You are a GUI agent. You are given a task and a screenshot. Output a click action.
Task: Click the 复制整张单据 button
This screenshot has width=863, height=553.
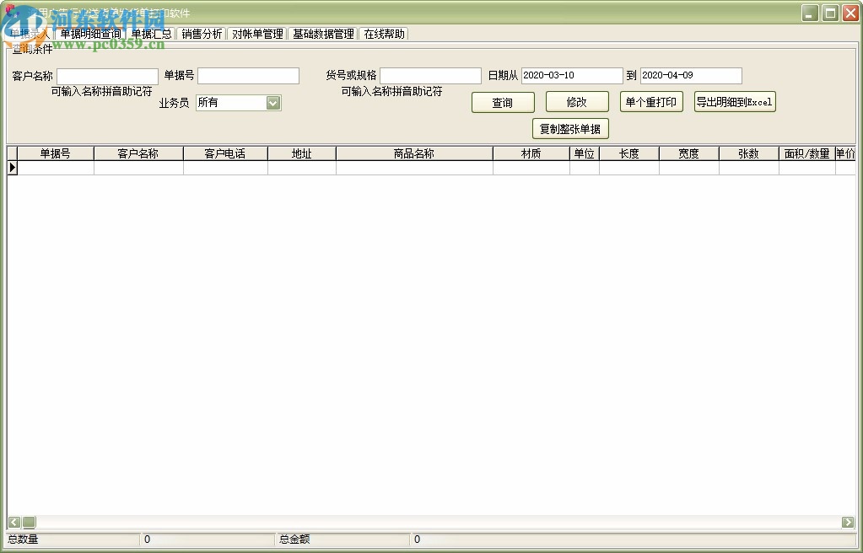[x=570, y=129]
